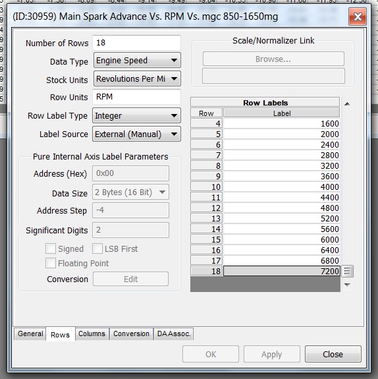Open the Row Label Type dropdown
Screen dimensions: 378x379
[x=137, y=115]
